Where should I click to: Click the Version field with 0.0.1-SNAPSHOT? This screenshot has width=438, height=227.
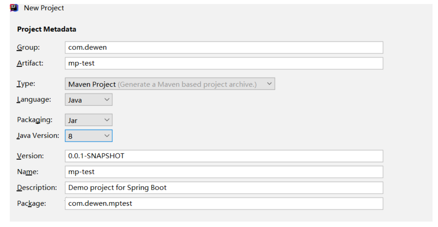[224, 156]
